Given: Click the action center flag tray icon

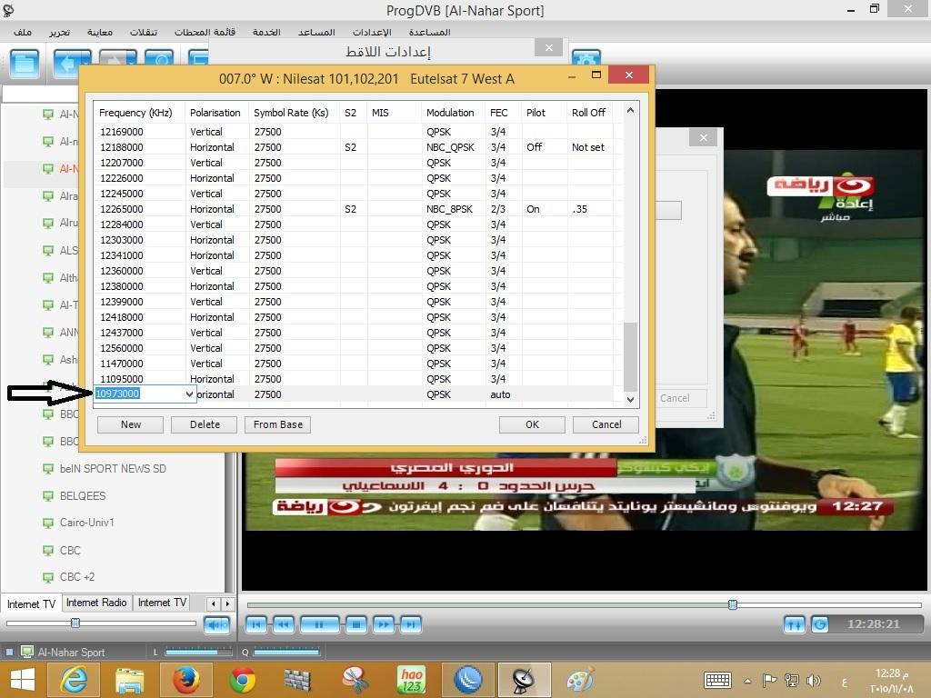Looking at the screenshot, I should tap(769, 680).
